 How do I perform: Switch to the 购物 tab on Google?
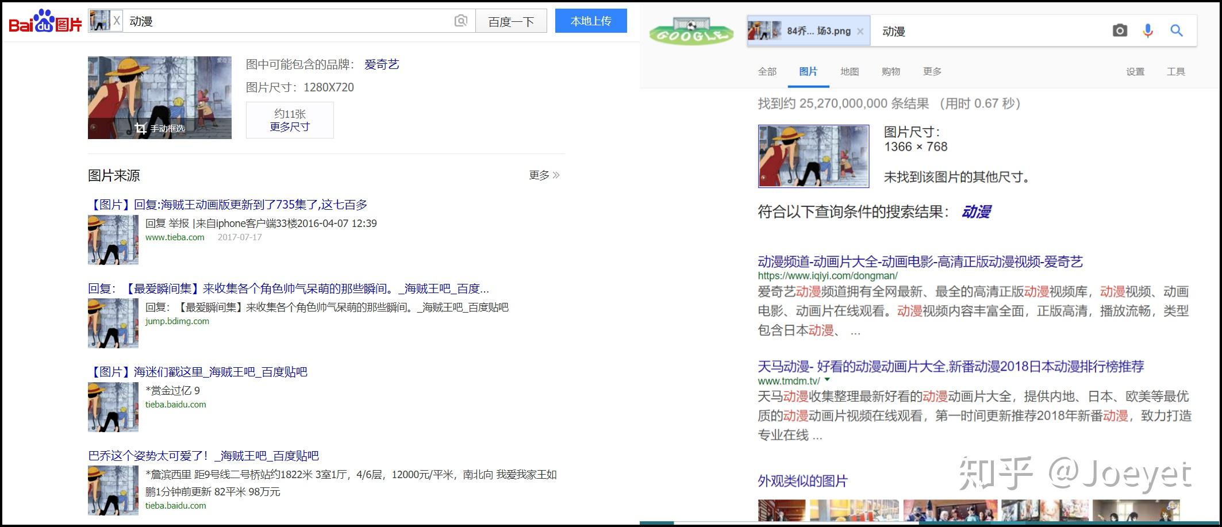pyautogui.click(x=890, y=71)
